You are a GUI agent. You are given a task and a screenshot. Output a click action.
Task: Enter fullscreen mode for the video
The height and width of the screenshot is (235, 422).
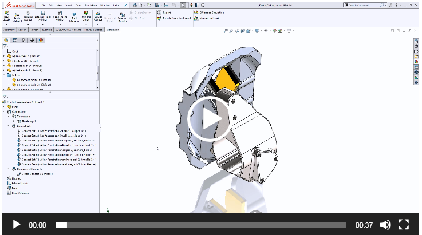click(x=403, y=225)
